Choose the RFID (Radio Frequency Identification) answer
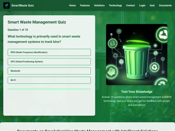175x131 pixels. 49,52
